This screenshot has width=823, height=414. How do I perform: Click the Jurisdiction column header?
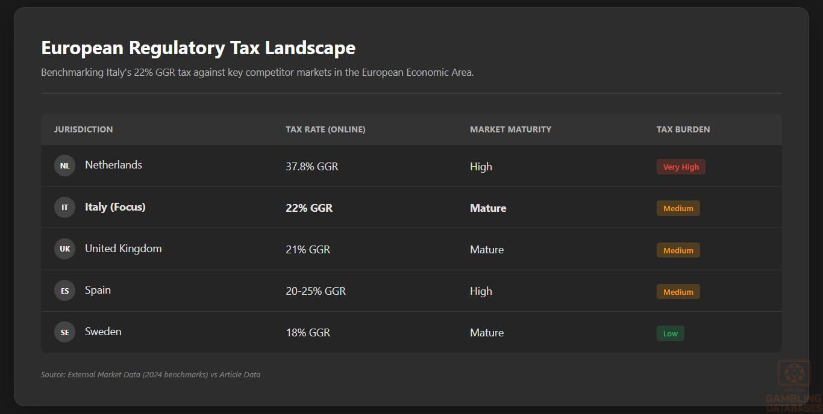[83, 129]
